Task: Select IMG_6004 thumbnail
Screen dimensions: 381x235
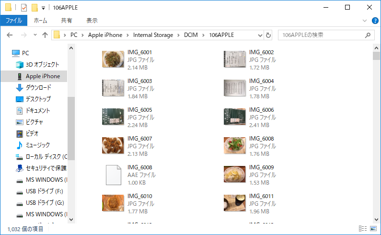Action: (235, 88)
